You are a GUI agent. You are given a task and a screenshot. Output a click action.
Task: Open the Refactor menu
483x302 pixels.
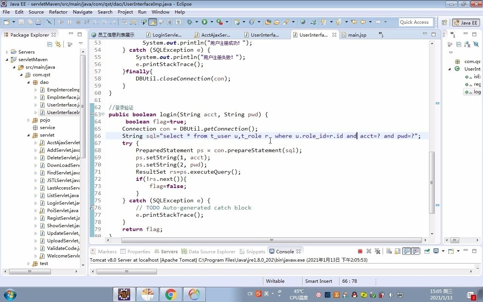(58, 12)
